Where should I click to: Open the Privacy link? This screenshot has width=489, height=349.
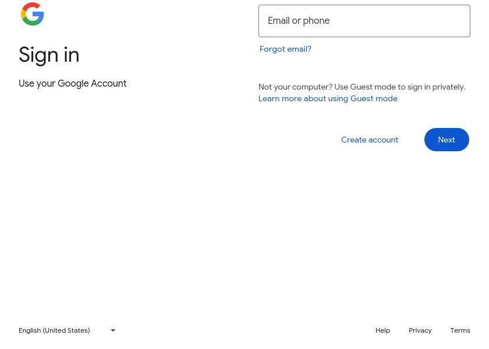(420, 330)
